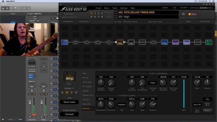The width and height of the screenshot is (217, 122).
Task: Open the Apple menu
Action: pos(3,1)
